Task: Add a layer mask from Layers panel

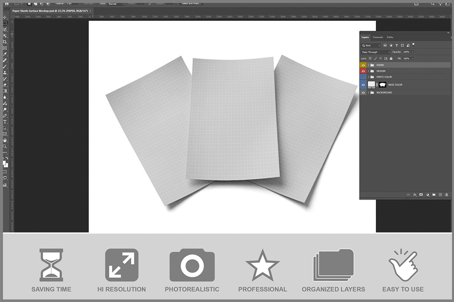Action: pos(421,195)
